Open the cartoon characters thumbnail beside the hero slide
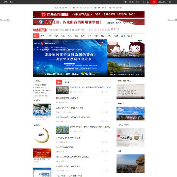This screenshot has width=177, height=177. point(126,49)
